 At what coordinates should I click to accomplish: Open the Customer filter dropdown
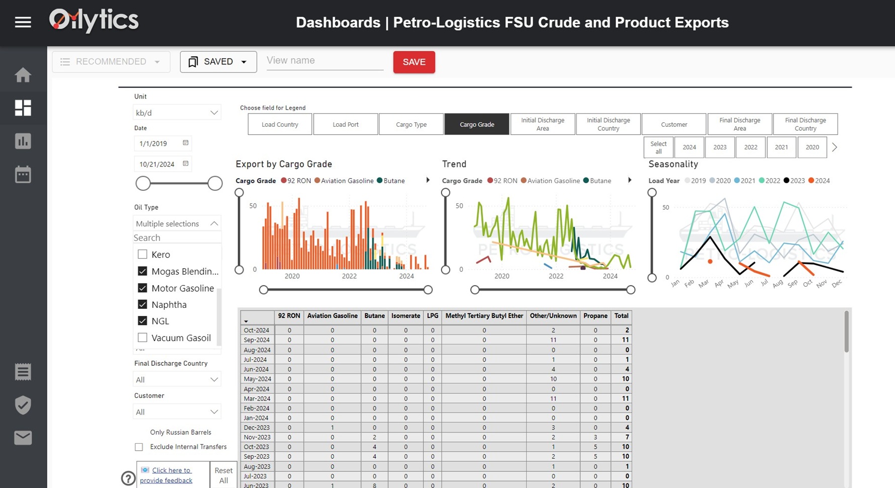pos(177,412)
